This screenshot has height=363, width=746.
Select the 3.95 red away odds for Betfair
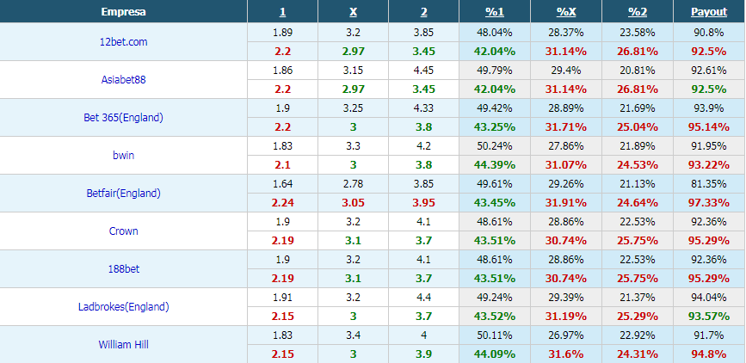(x=423, y=203)
